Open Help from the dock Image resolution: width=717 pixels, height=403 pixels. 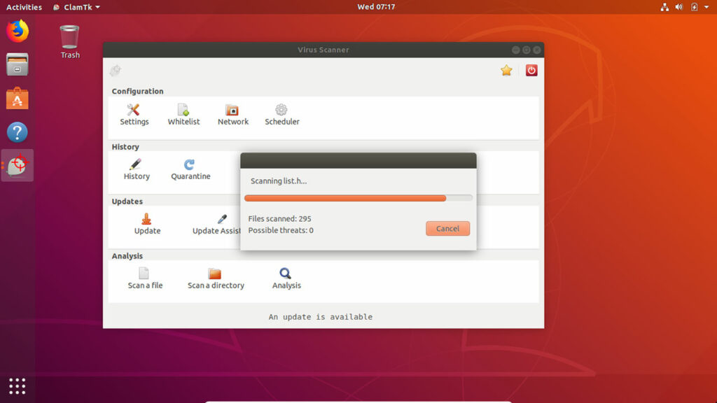coord(18,132)
